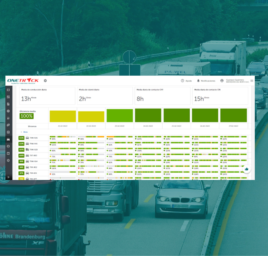Click the Media de conducción diaria card
The height and width of the screenshot is (256, 268).
pyautogui.click(x=47, y=96)
